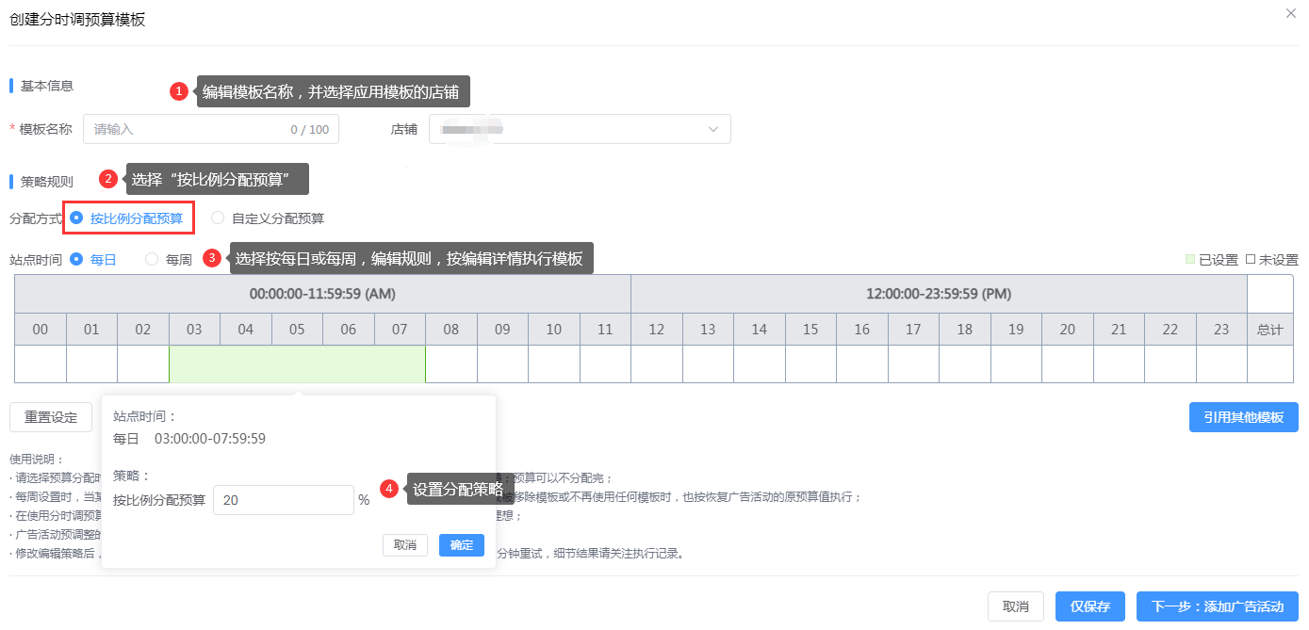Select 自定义分配预算 radio option
The image size is (1309, 630).
point(218,218)
